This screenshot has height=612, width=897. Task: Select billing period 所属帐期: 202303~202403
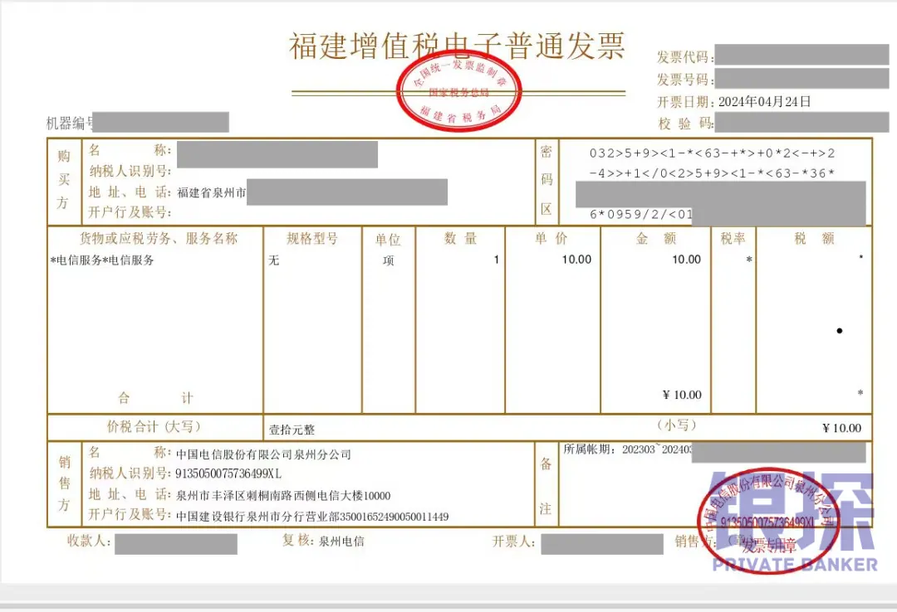pyautogui.click(x=628, y=449)
